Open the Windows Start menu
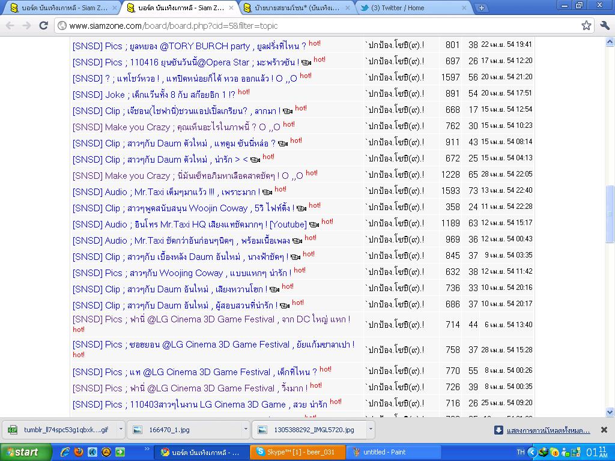Screen dimensions: 615x461 26,453
